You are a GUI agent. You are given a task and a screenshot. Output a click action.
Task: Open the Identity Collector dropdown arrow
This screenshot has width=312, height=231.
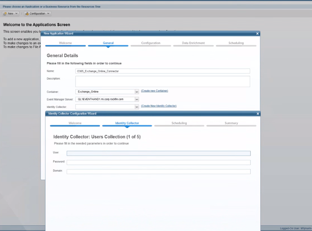coord(137,107)
